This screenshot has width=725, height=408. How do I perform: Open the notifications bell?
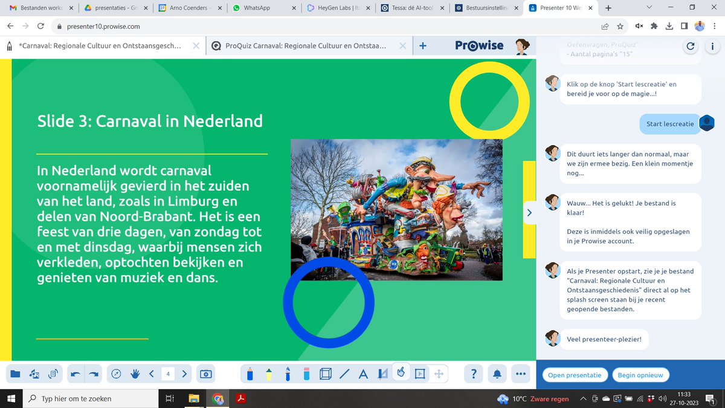[497, 374]
